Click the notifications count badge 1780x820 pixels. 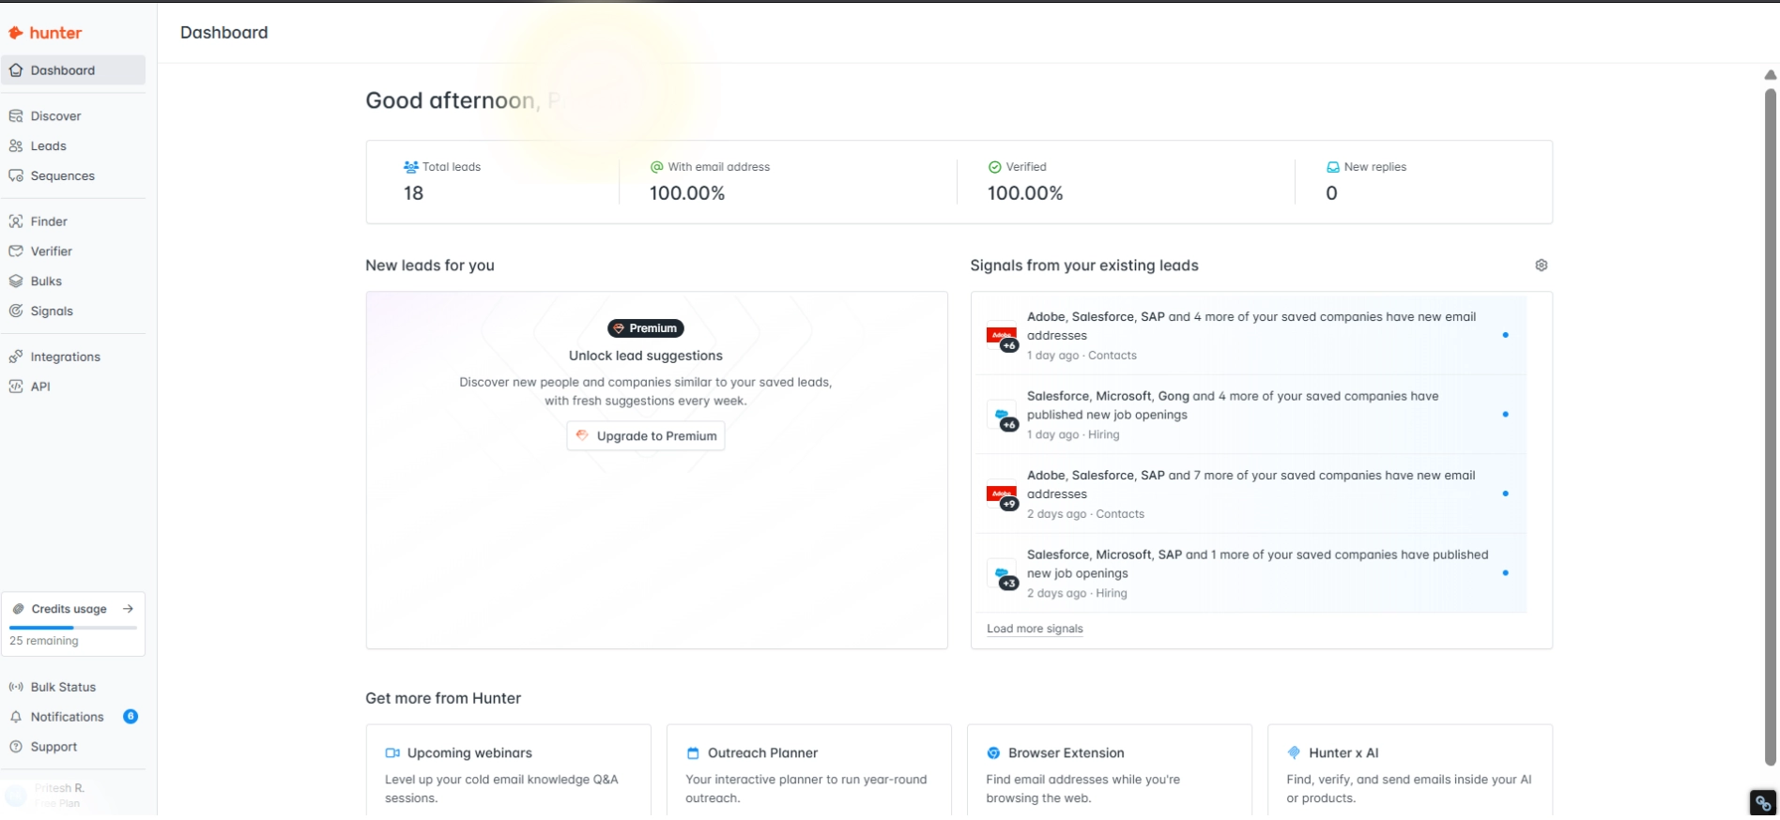pyautogui.click(x=130, y=717)
